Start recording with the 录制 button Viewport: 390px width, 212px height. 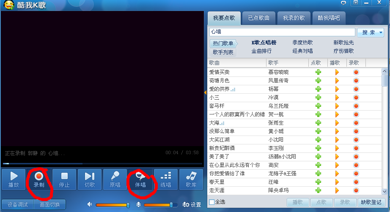39,179
